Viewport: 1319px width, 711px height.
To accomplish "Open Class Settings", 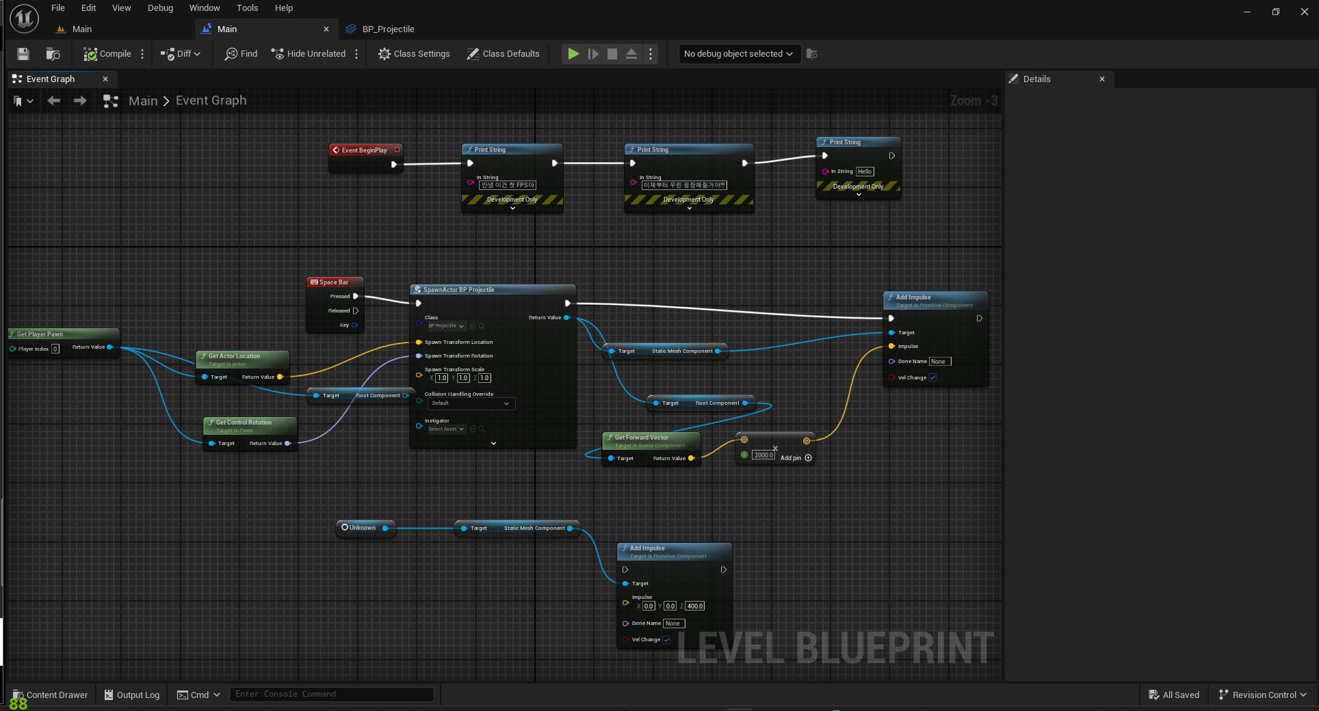I will (x=414, y=54).
